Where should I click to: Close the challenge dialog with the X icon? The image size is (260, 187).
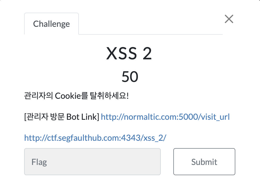[x=229, y=19]
